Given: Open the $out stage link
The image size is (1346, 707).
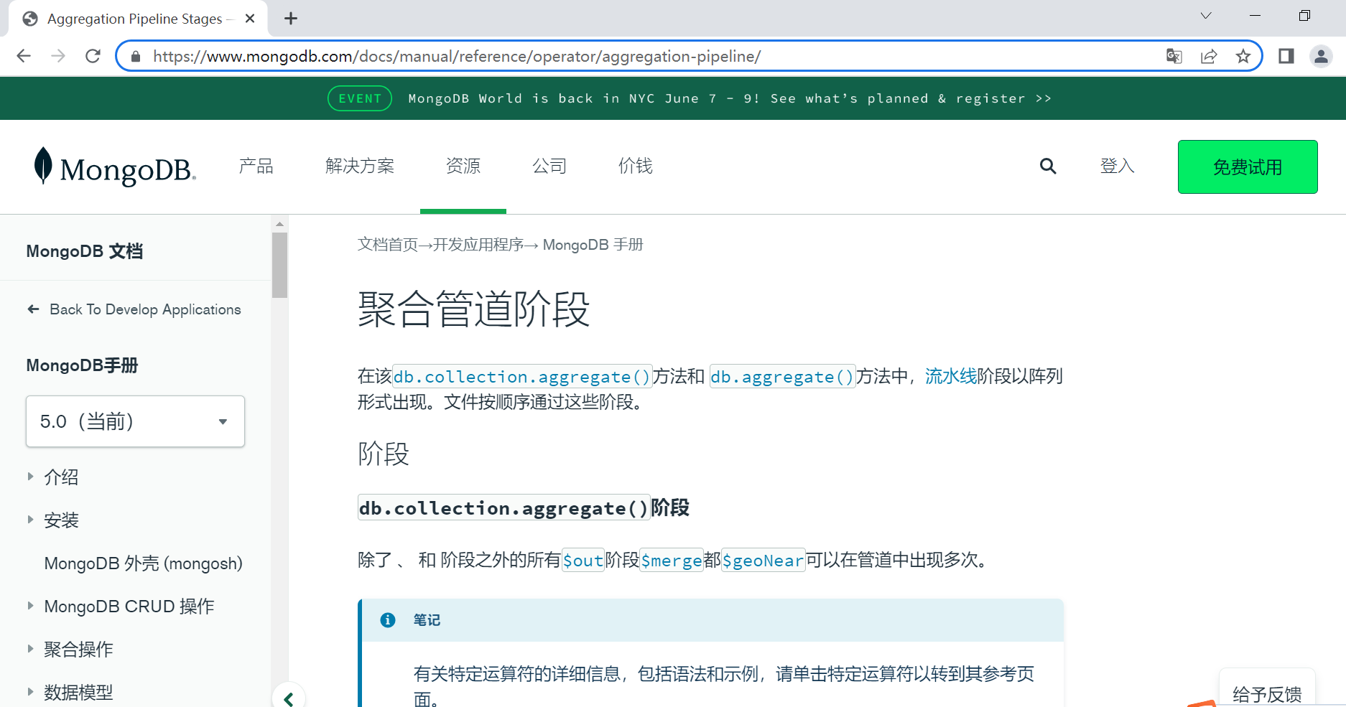Looking at the screenshot, I should [583, 561].
